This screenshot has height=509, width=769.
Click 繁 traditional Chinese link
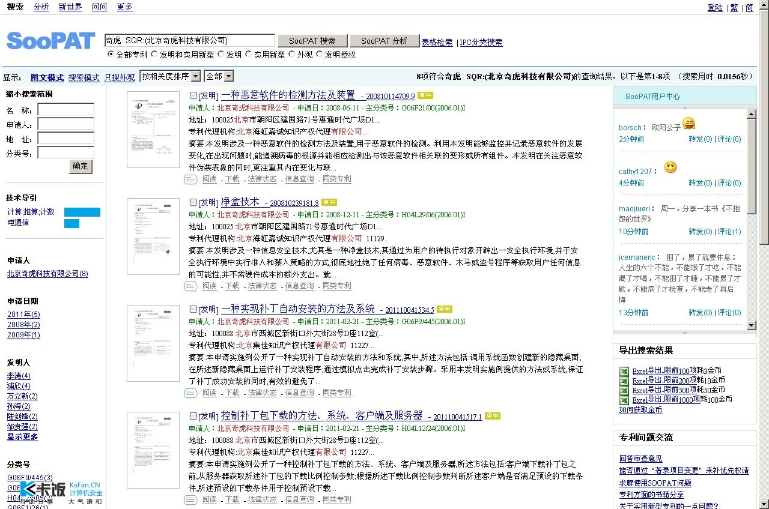coord(734,8)
